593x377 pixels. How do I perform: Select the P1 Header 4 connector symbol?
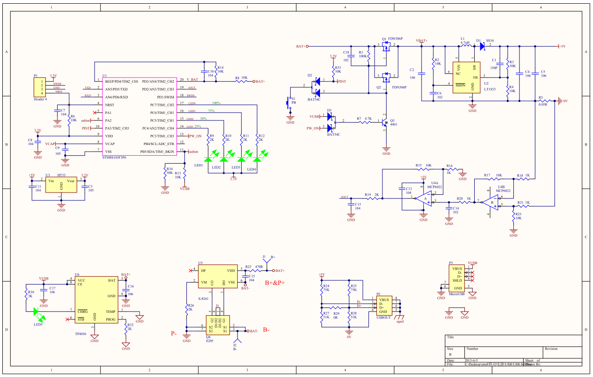41,87
